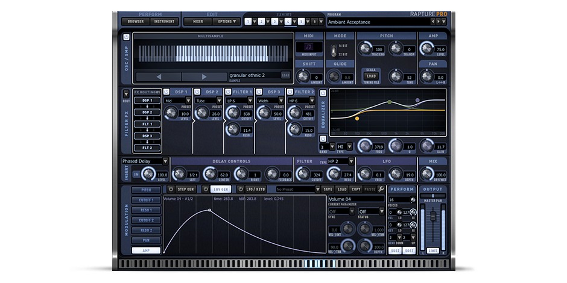Toggle the EQ band power button

click(323, 138)
